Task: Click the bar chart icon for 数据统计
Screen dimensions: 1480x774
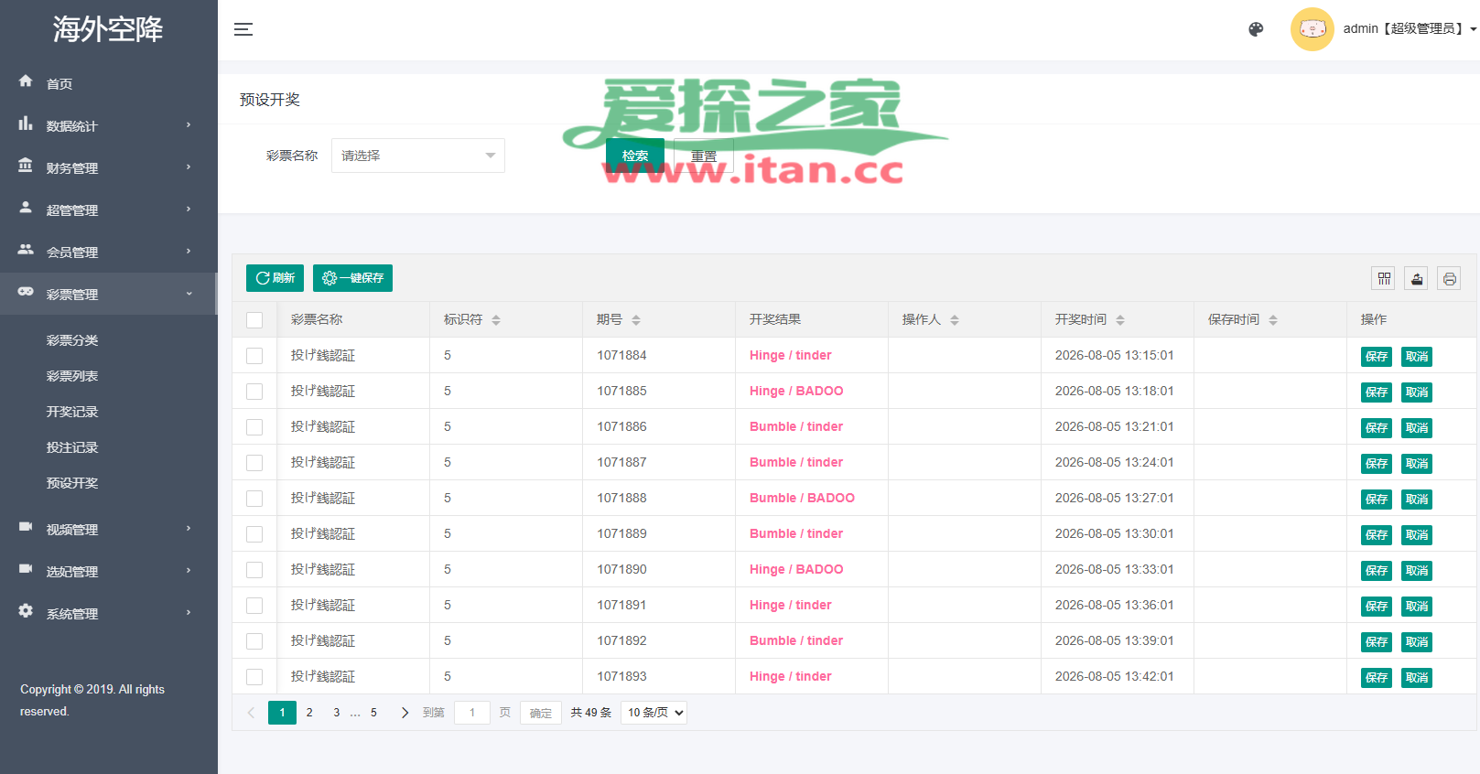Action: tap(26, 124)
